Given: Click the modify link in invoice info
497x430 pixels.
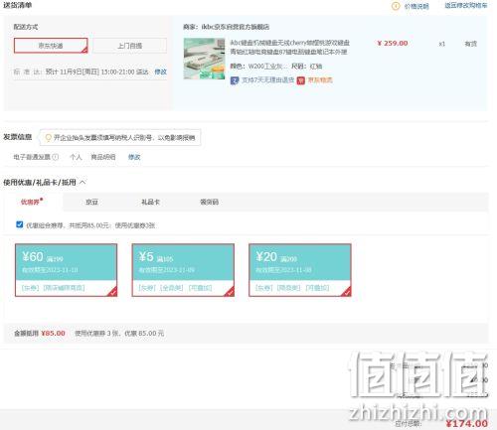Looking at the screenshot, I should [134, 157].
